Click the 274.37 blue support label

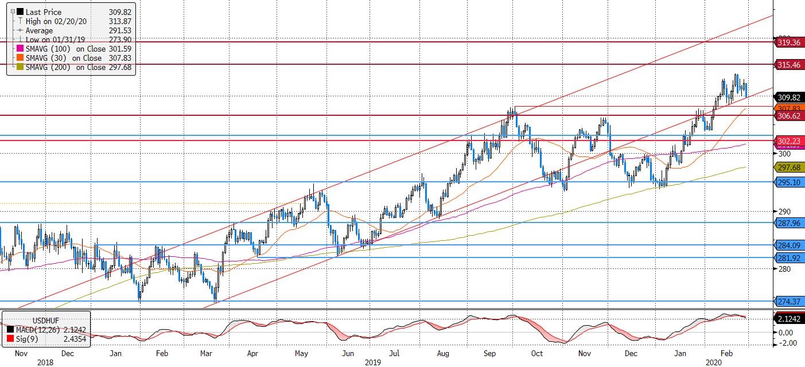(789, 301)
